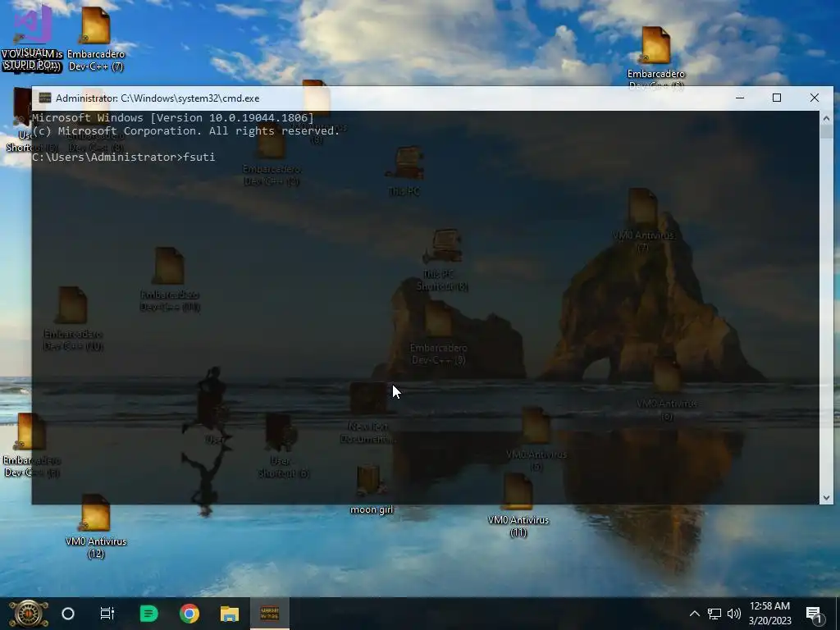
Task: Click the active cmd taskbar button
Action: pos(269,614)
